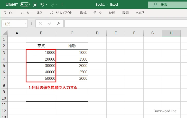Open Customize Quick Access Toolbar dropdown
Screen dimensions: 187x118
click(x=62, y=5)
